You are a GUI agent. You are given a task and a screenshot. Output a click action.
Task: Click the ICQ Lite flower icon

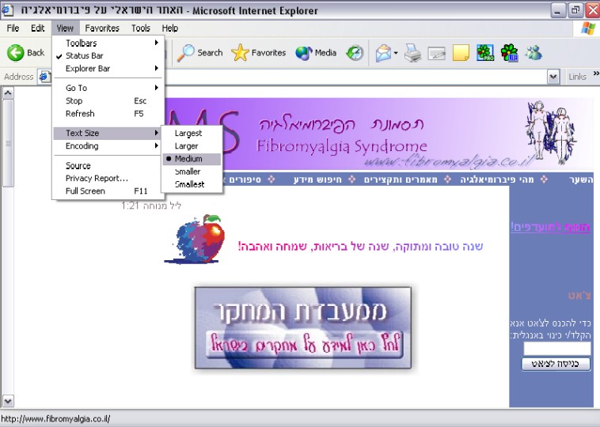[509, 53]
